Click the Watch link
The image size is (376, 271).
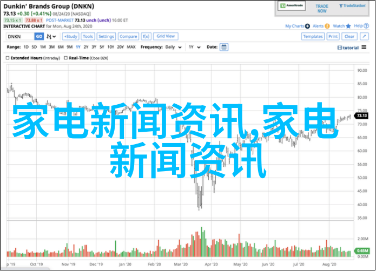pyautogui.click(x=339, y=26)
